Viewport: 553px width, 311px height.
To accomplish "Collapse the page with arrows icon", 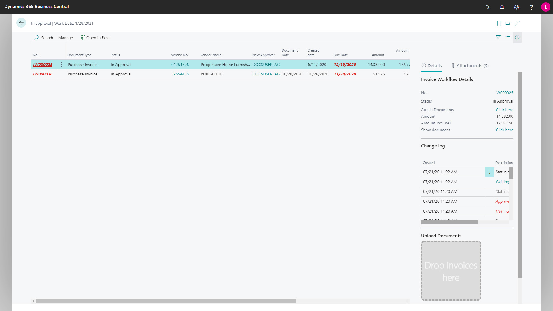I will 517,23.
